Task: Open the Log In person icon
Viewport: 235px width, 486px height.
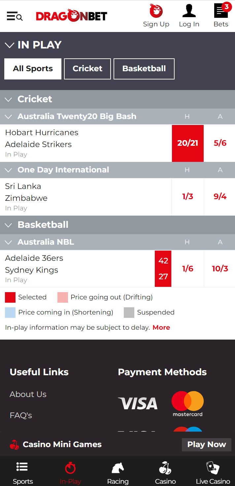Action: coord(189,11)
